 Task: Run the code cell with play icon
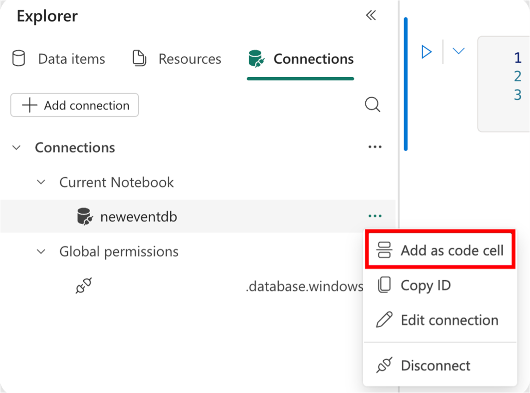point(426,52)
